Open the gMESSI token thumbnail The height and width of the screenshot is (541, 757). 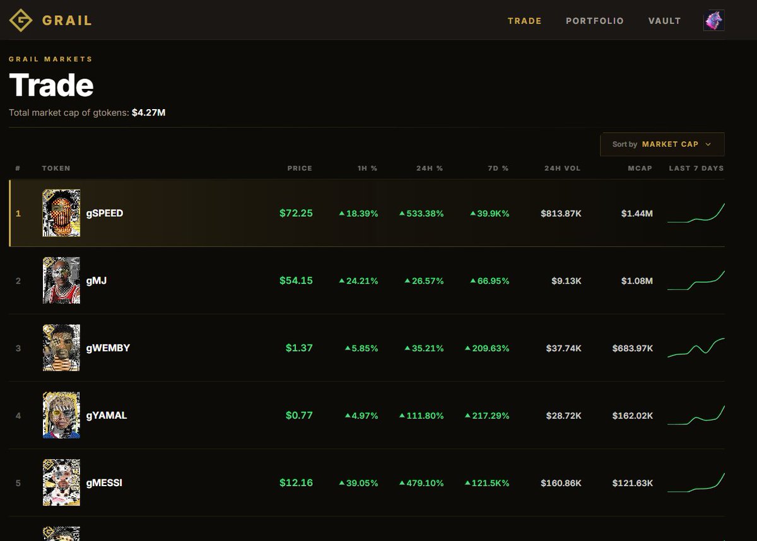coord(61,483)
